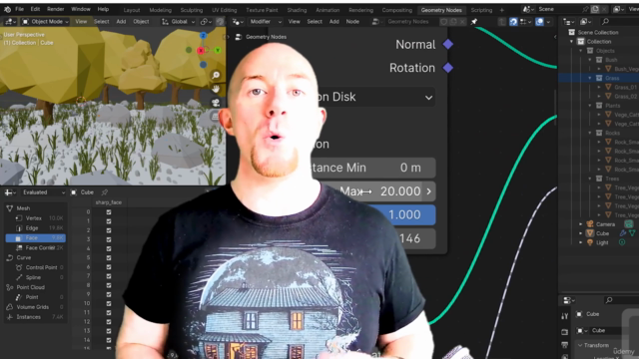Screen dimensions: 639x359
Task: Click the Rotation output socket
Action: pyautogui.click(x=448, y=68)
